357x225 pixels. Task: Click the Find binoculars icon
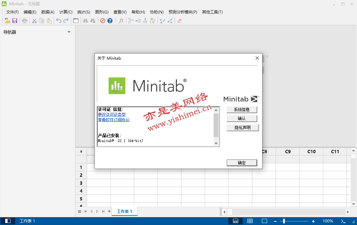click(85, 21)
